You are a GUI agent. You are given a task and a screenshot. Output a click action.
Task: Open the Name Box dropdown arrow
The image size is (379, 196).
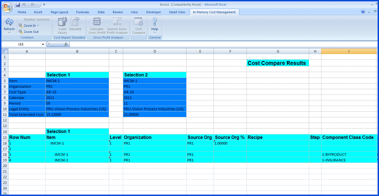tap(43, 44)
